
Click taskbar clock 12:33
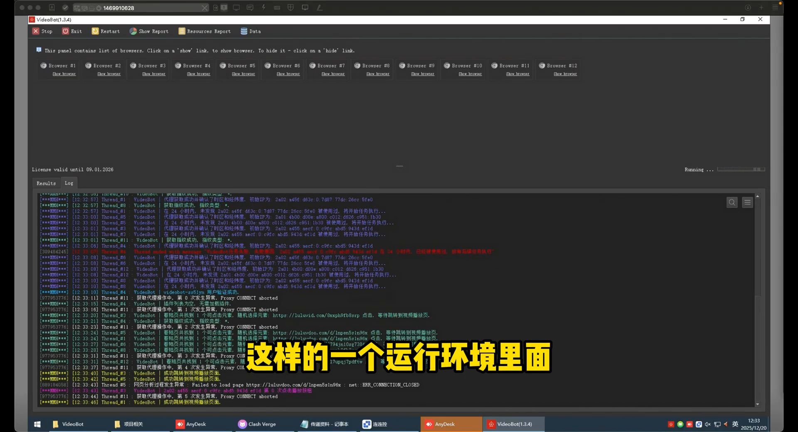[754, 421]
